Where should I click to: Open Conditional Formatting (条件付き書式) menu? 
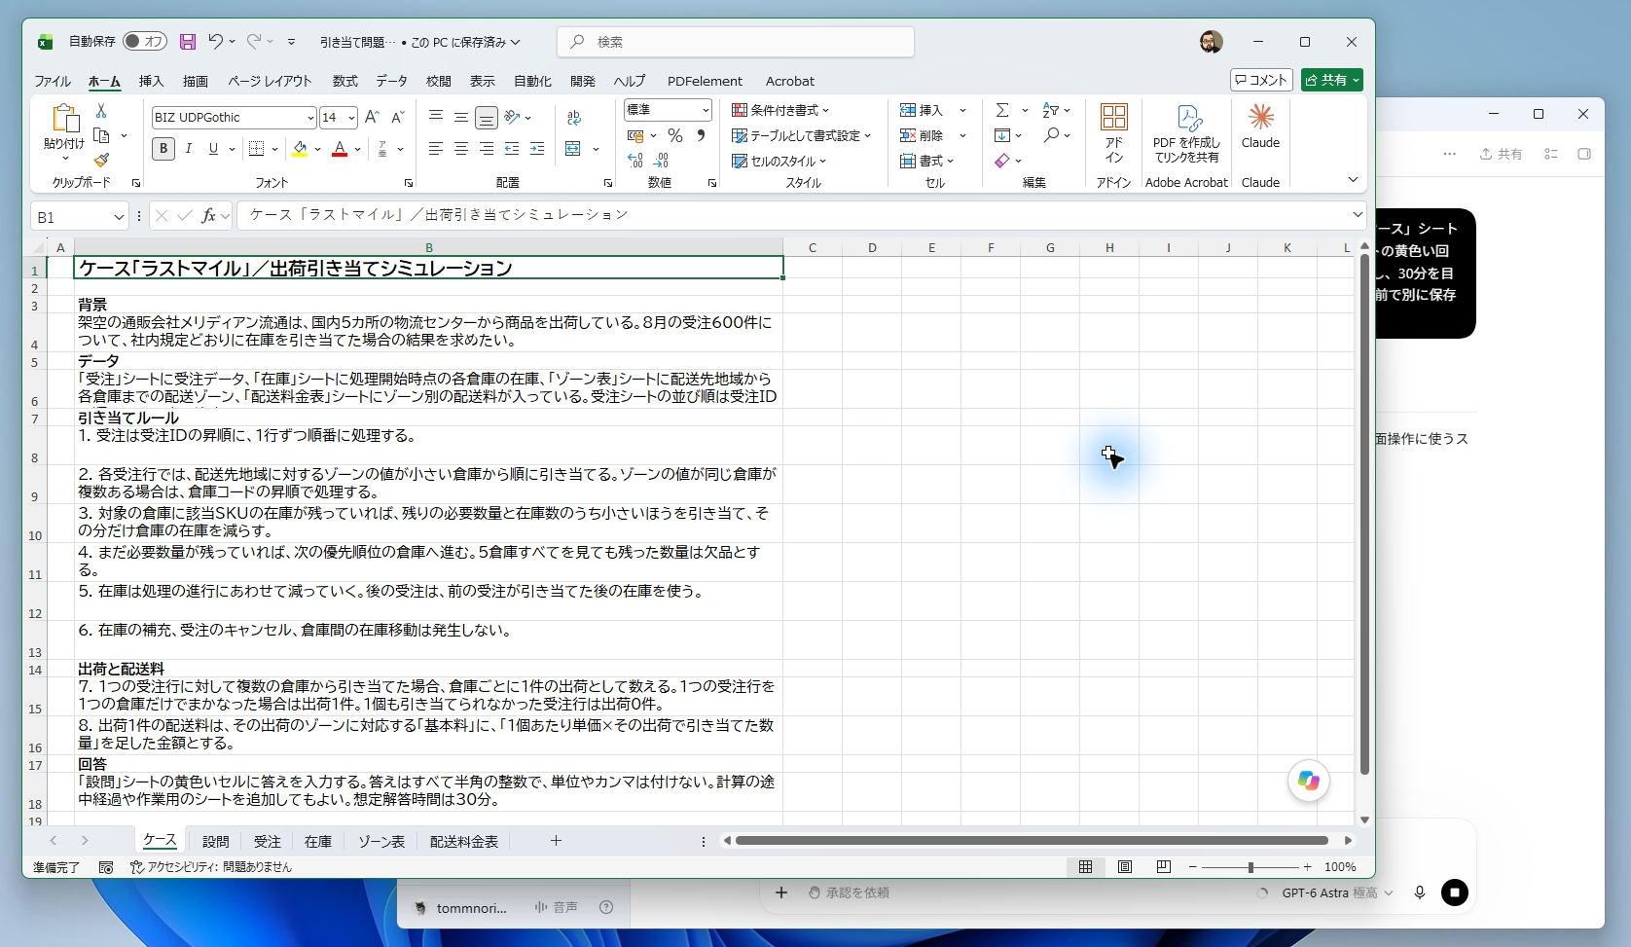pos(780,110)
